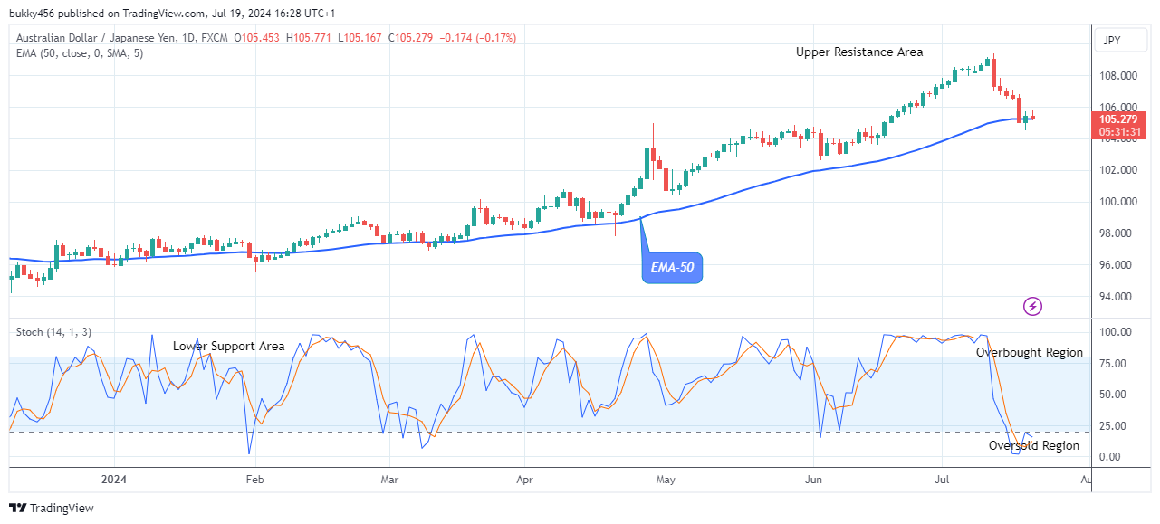This screenshot has width=1160, height=524.
Task: Click the red 105.279 current price tag
Action: click(x=1120, y=119)
